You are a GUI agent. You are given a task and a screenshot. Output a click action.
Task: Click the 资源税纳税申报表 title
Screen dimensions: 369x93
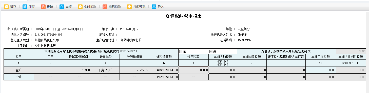pyautogui.click(x=184, y=16)
